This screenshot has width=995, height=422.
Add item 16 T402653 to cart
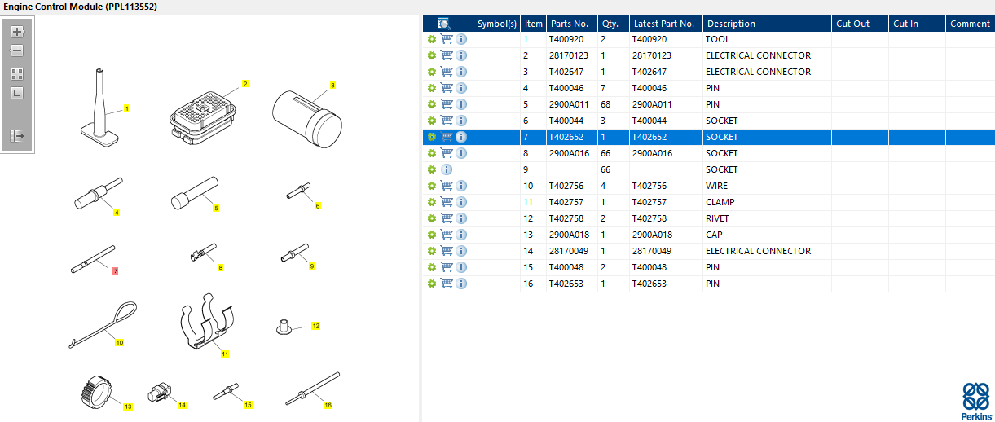click(x=447, y=284)
